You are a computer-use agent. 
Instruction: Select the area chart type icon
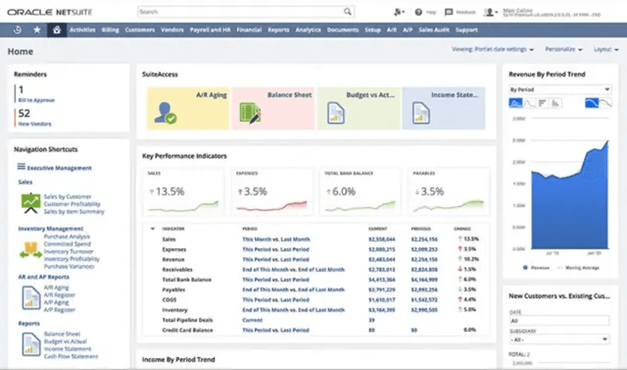515,103
